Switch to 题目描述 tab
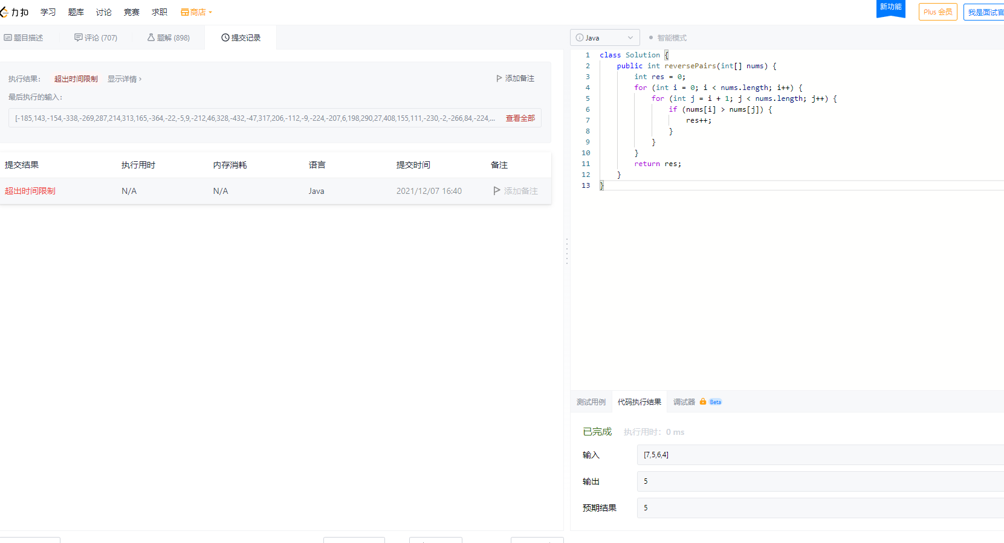The image size is (1004, 543). click(24, 37)
